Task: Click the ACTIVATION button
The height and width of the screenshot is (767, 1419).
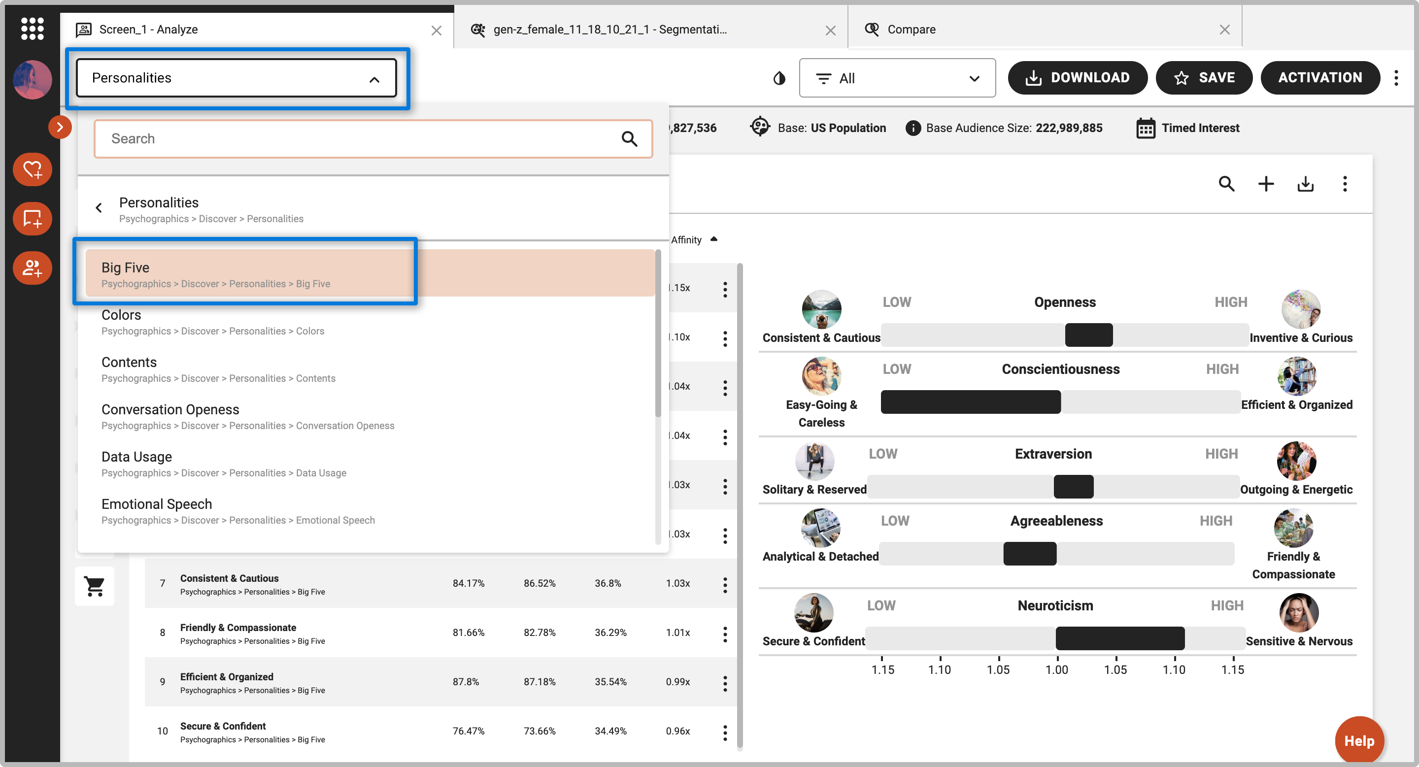Action: click(x=1320, y=78)
